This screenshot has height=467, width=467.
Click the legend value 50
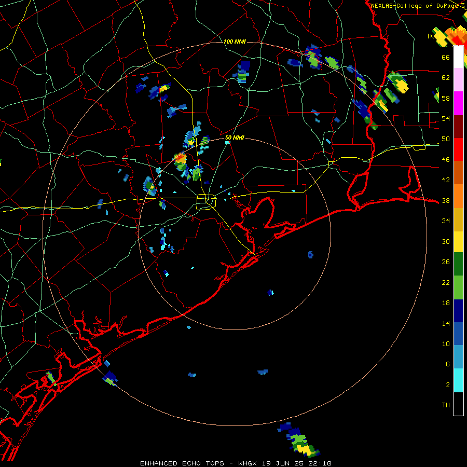(446, 139)
